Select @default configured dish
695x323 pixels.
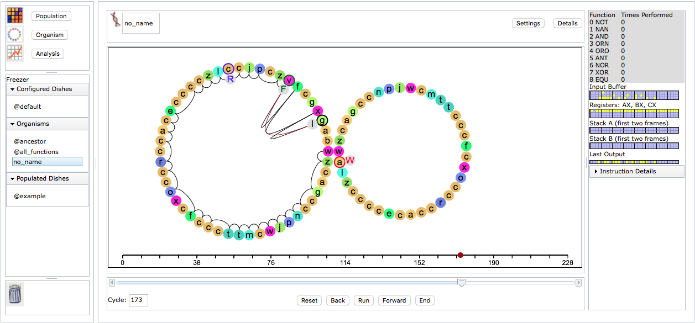[28, 107]
